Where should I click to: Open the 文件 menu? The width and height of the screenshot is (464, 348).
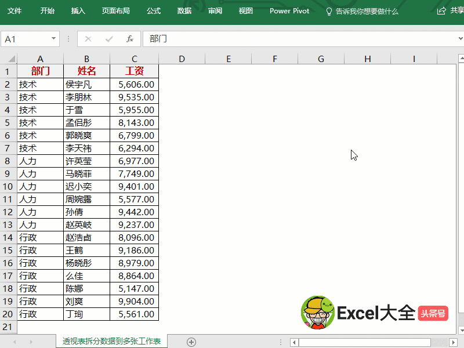(14, 11)
